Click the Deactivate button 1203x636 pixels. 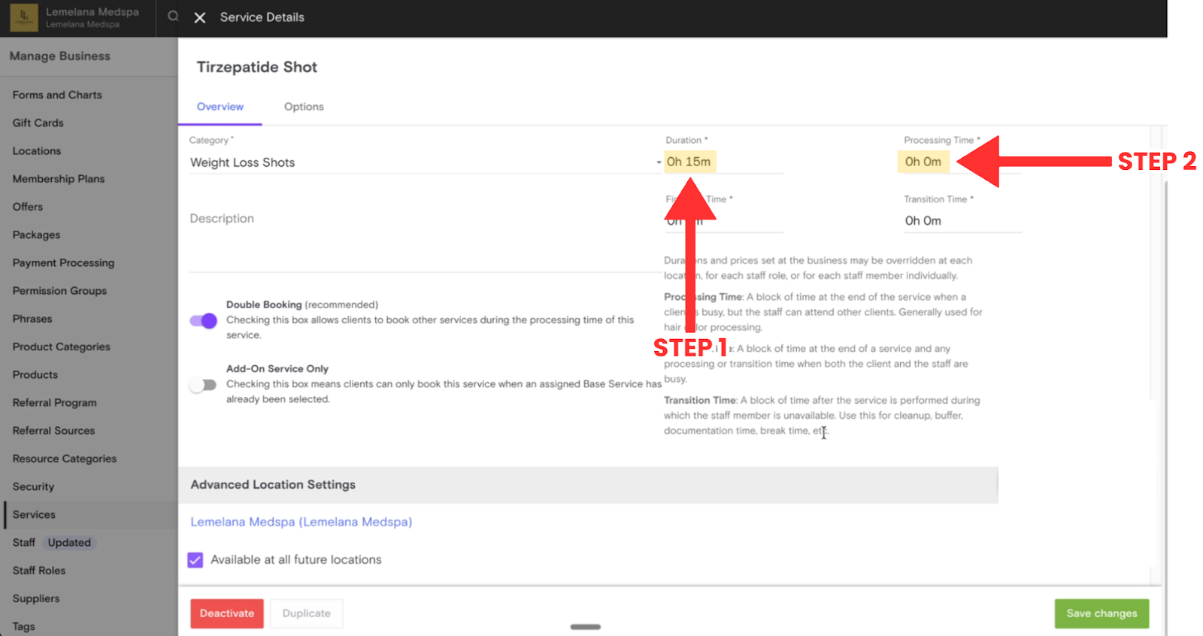click(x=227, y=613)
